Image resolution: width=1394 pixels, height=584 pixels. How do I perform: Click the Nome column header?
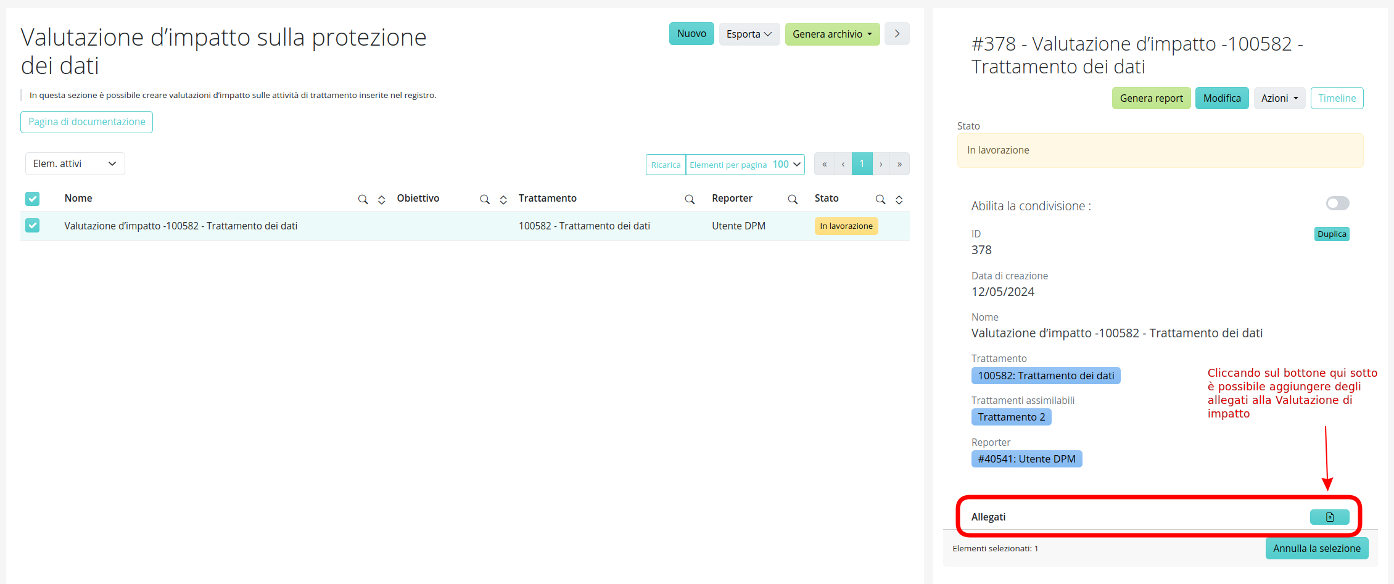(78, 198)
